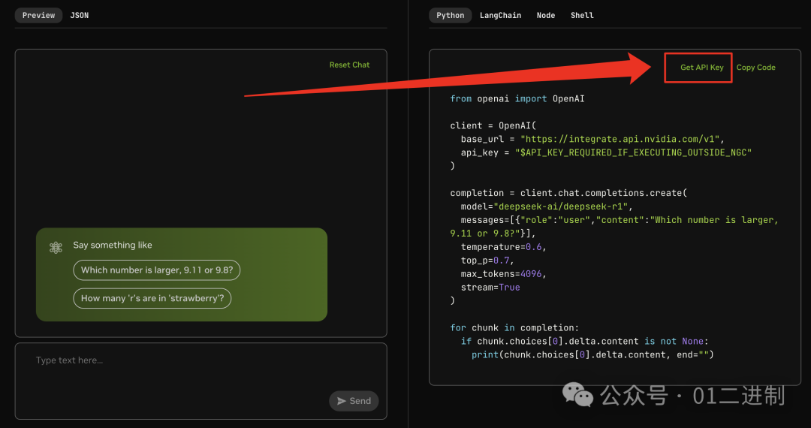Click the print(chunk.choices...) line
Screen dimensions: 811x428
(x=592, y=354)
